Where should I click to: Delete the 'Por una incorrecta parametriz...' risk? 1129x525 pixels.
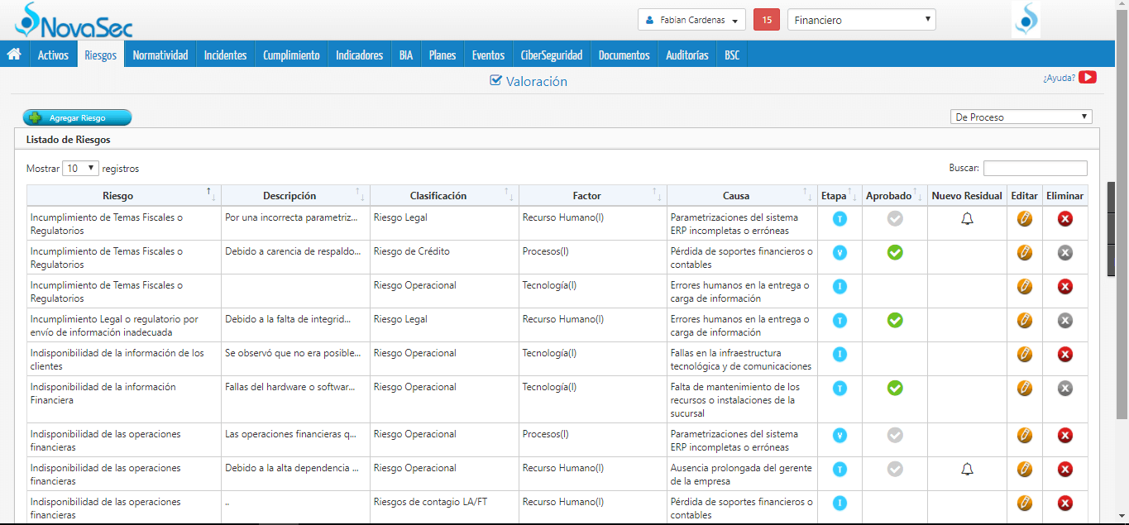[1065, 218]
